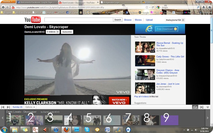The width and height of the screenshot is (213, 133).
Task: Click the red video progress bar
Action: click(37, 95)
